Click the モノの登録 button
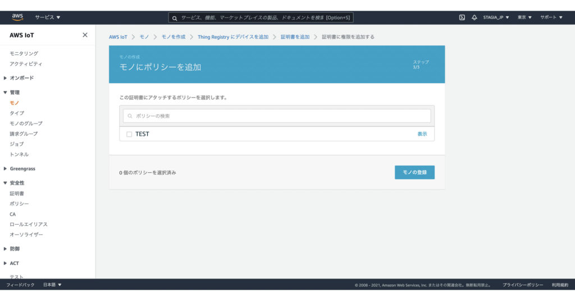575x306 pixels. pyautogui.click(x=414, y=172)
